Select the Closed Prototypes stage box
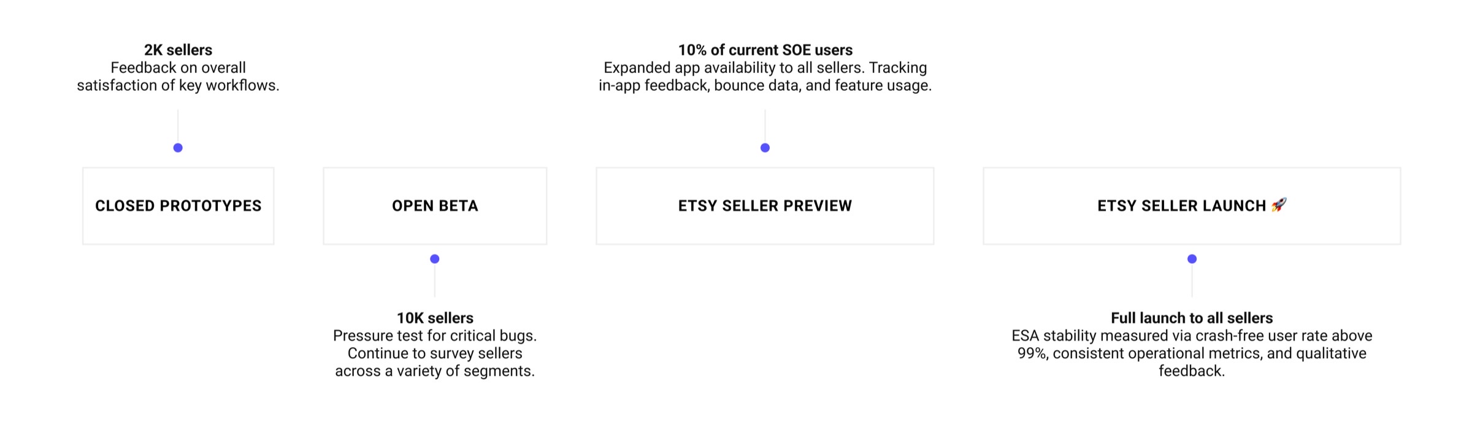Screen dimensions: 1472x422 (x=178, y=206)
